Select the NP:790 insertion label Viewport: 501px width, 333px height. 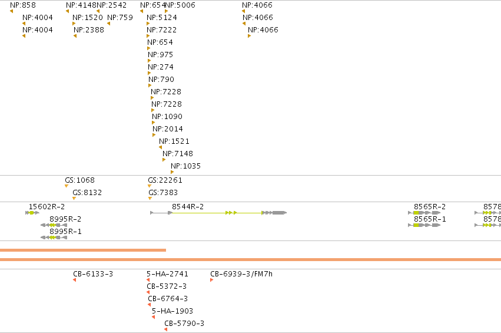(161, 80)
